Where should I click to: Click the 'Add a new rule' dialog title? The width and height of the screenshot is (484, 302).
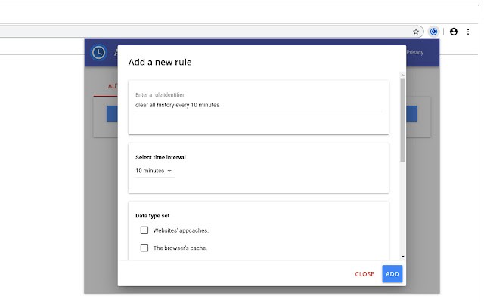tap(160, 62)
